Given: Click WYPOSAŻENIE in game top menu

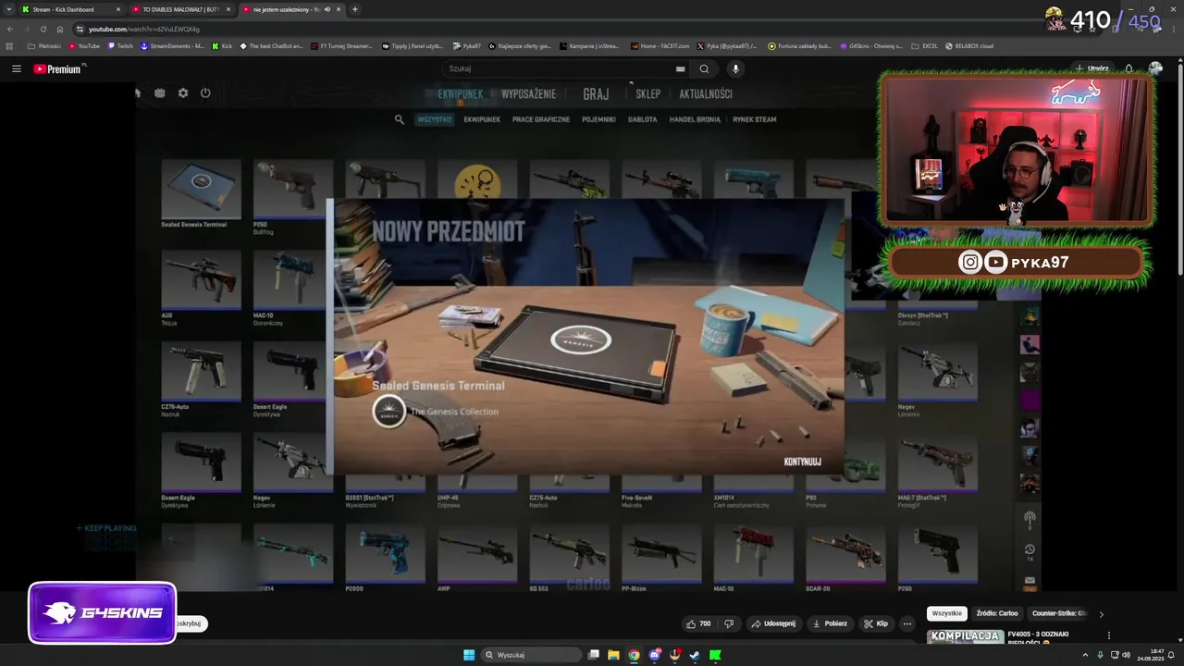Looking at the screenshot, I should [528, 93].
